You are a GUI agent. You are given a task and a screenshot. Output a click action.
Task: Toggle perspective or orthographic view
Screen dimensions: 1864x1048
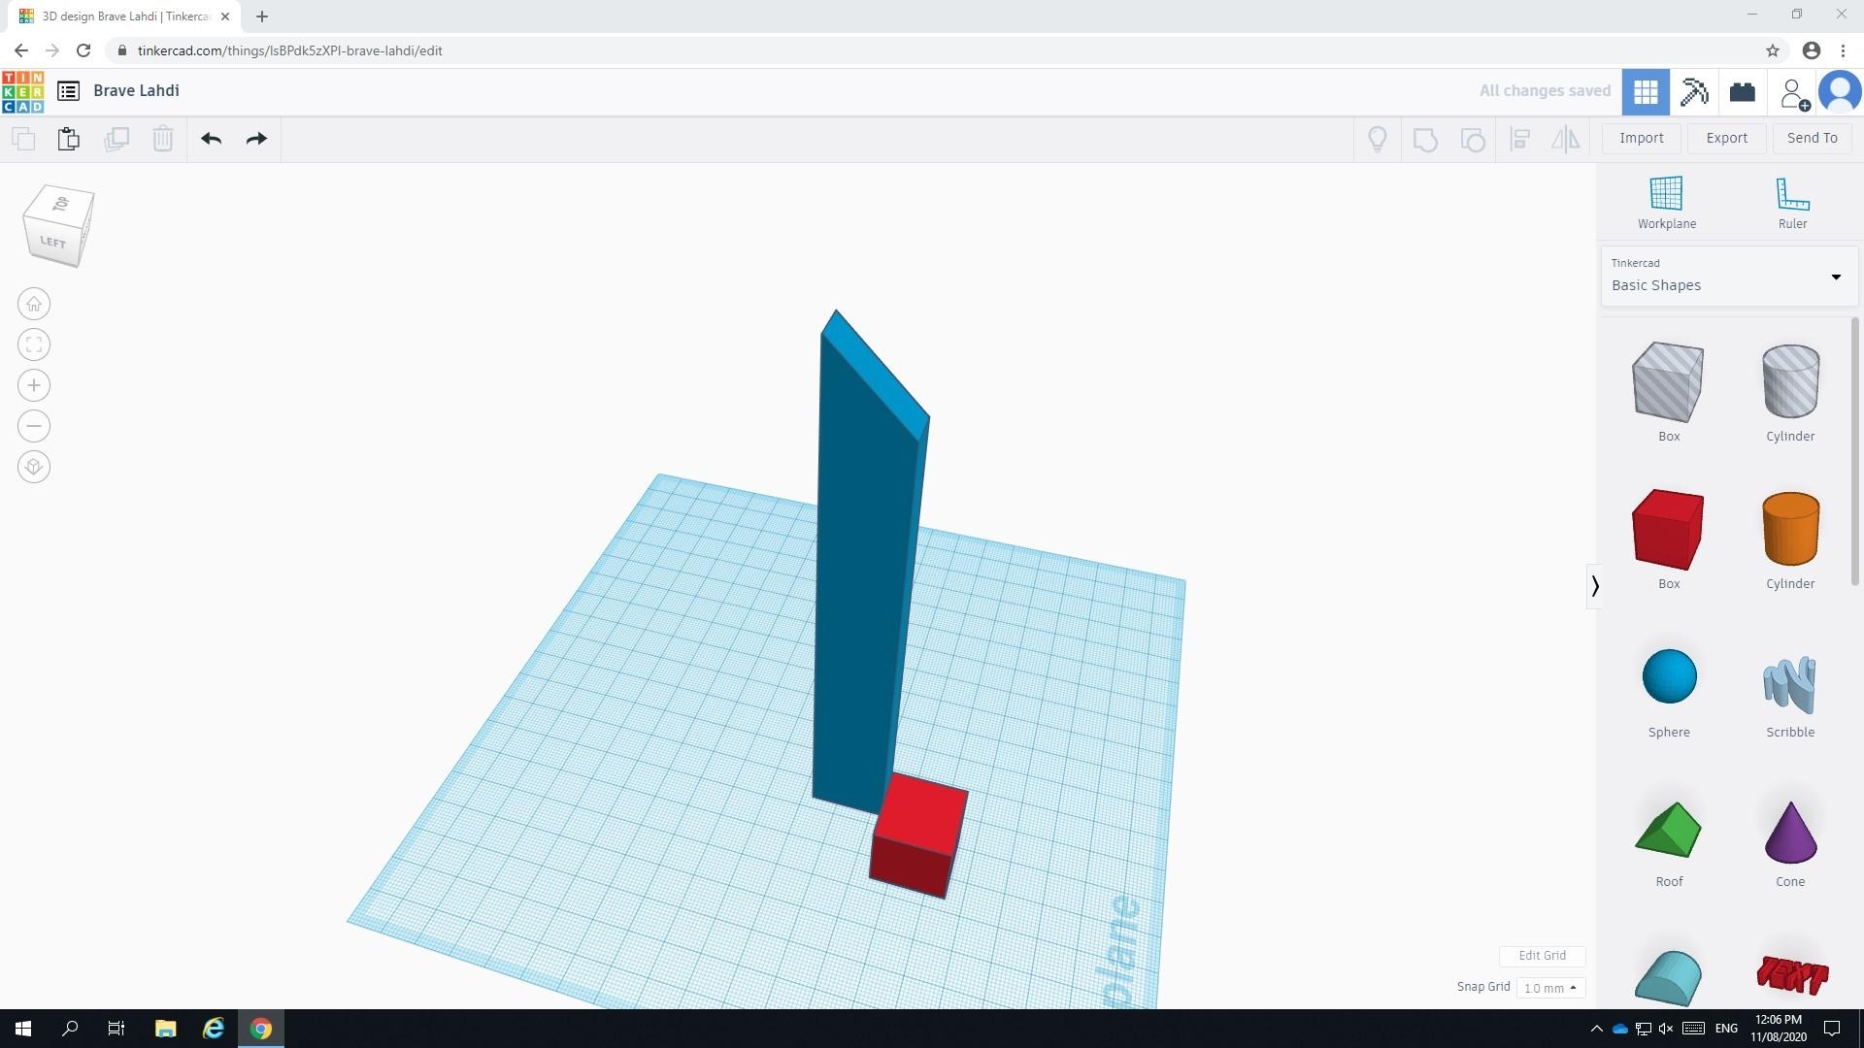point(34,468)
